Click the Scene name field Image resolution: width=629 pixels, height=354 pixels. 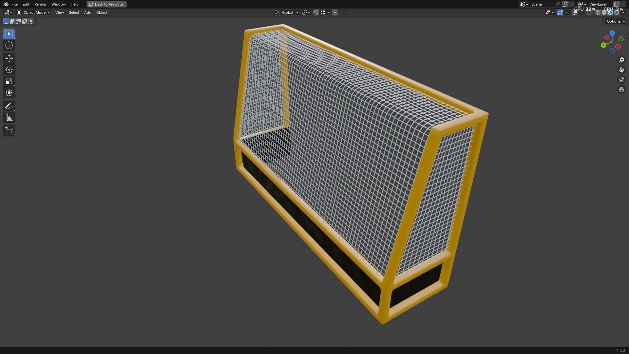tap(542, 4)
